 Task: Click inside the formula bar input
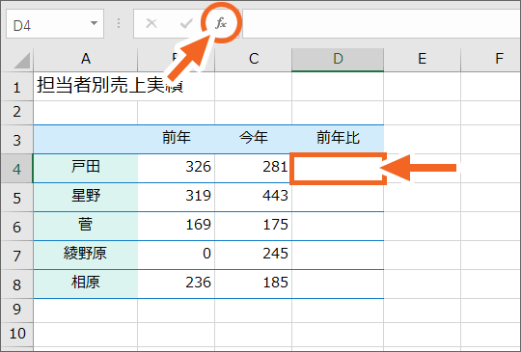point(381,23)
